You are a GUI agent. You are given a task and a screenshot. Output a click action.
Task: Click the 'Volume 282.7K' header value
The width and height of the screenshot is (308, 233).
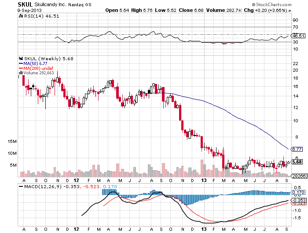click(224, 10)
